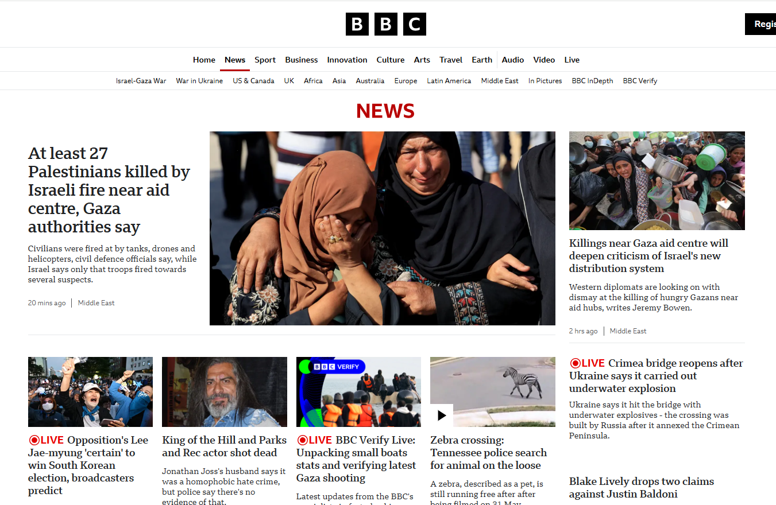Image resolution: width=776 pixels, height=505 pixels.
Task: Click summary 'Western diplomats are looking on'
Action: click(x=654, y=297)
